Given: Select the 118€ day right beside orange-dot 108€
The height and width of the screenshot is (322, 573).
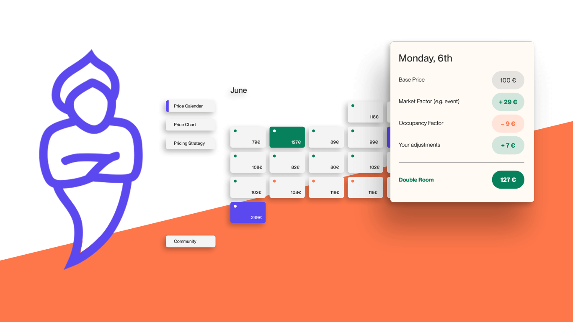Looking at the screenshot, I should point(326,187).
